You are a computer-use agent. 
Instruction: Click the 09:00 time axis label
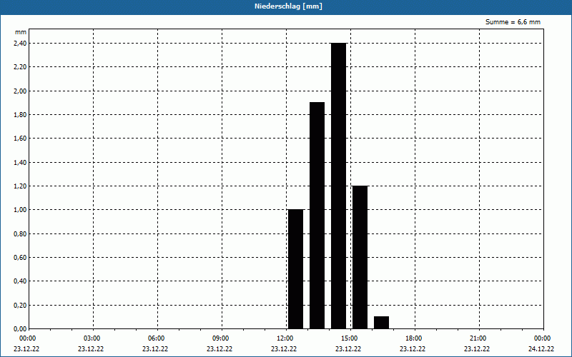click(221, 338)
